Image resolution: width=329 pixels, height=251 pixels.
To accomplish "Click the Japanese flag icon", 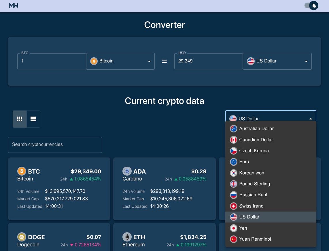I will pos(234,228).
